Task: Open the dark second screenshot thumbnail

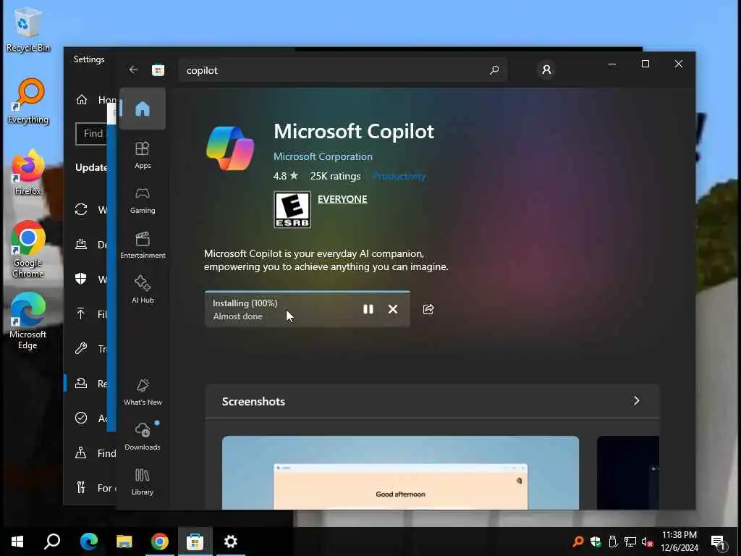Action: (628, 473)
